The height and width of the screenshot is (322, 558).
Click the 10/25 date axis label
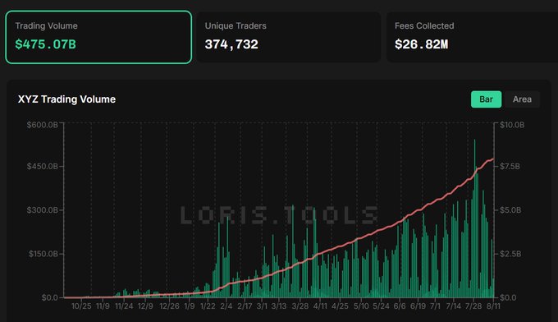81,306
